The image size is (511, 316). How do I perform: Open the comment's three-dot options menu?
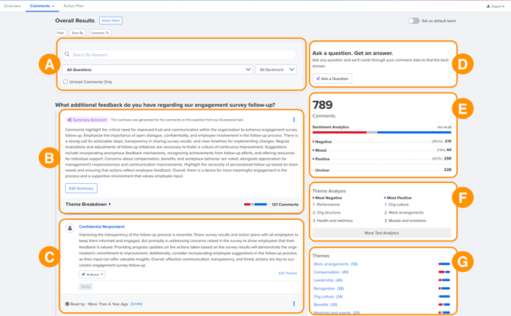point(294,304)
